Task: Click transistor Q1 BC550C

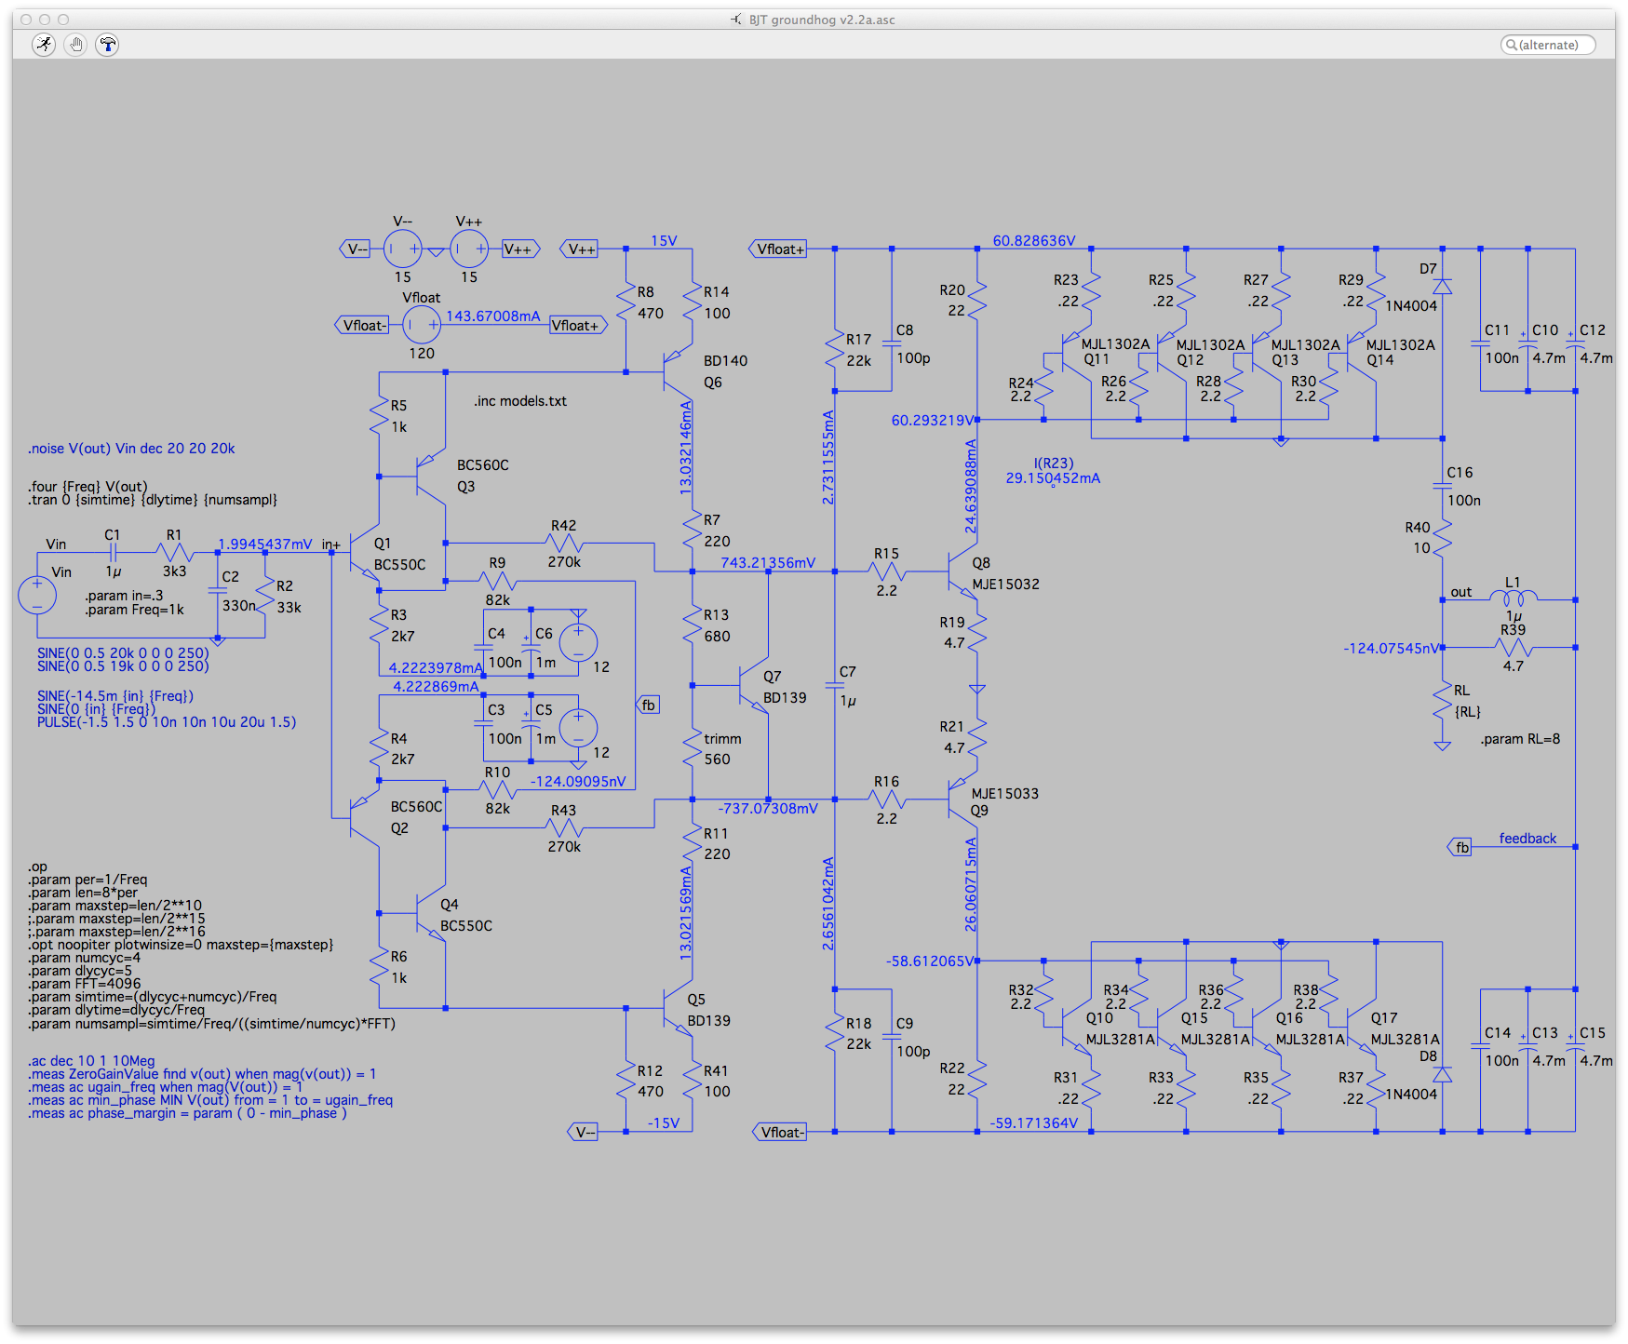Action: (x=365, y=553)
